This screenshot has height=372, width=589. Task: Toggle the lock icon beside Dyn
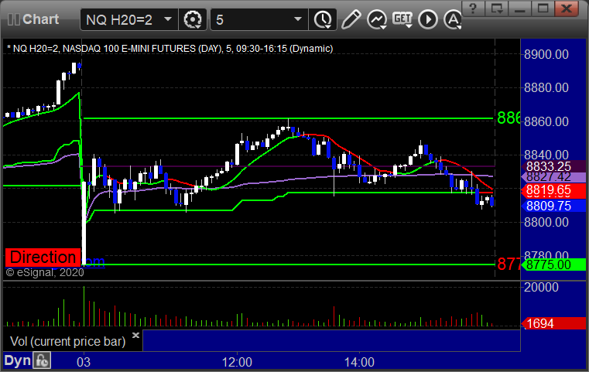tap(42, 361)
